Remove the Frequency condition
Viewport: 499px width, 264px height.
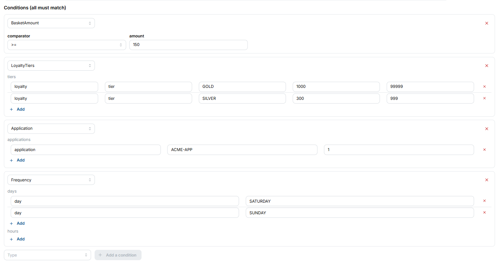(x=486, y=180)
